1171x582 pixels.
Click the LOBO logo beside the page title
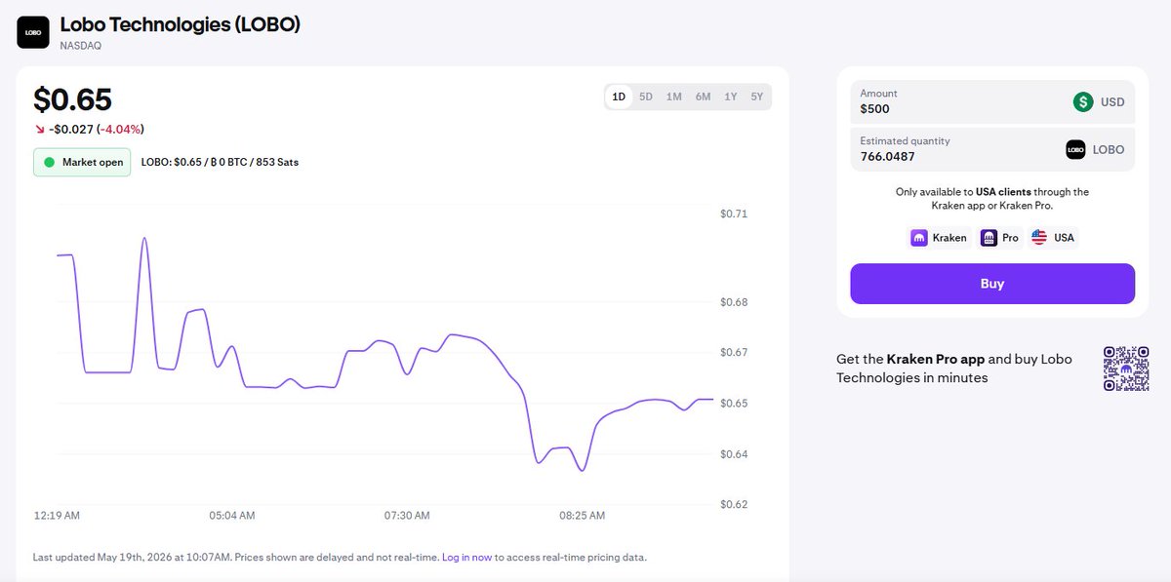pos(33,32)
